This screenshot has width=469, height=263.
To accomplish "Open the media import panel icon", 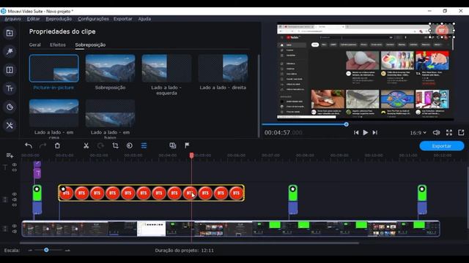I will point(10,33).
